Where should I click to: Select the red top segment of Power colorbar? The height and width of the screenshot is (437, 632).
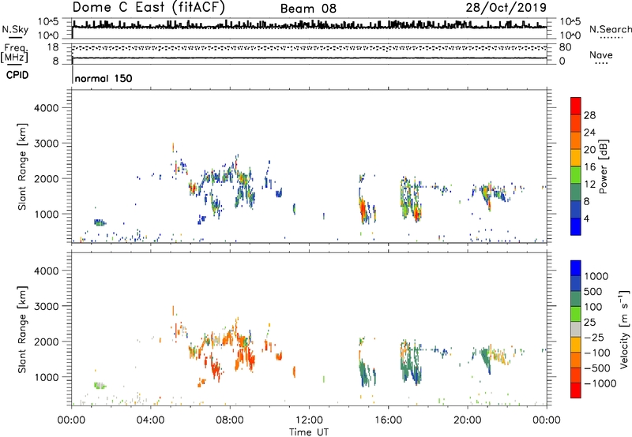[x=576, y=106]
